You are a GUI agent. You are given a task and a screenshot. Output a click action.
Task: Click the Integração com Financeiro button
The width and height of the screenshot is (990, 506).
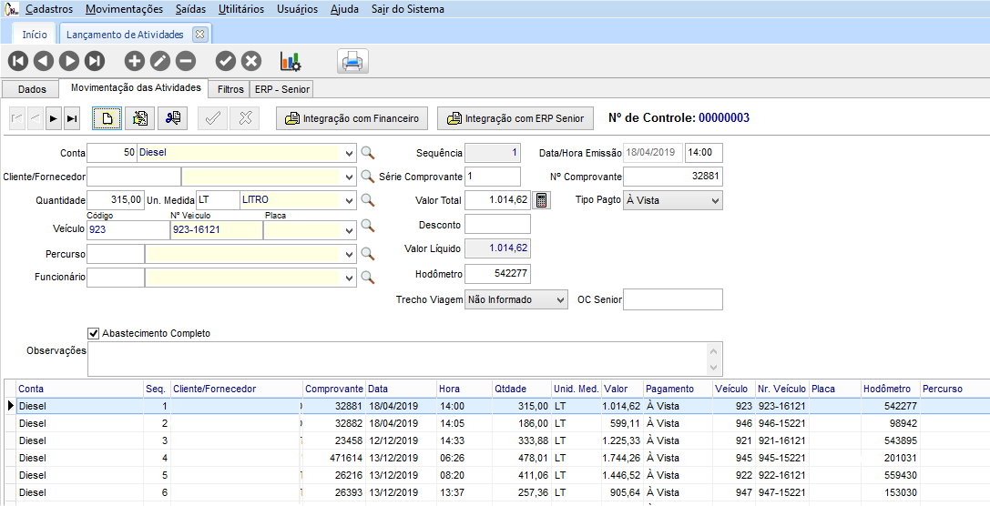[x=352, y=118]
